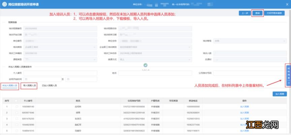Open the 课程类型 dropdown
This screenshot has width=291, height=135.
(60, 59)
